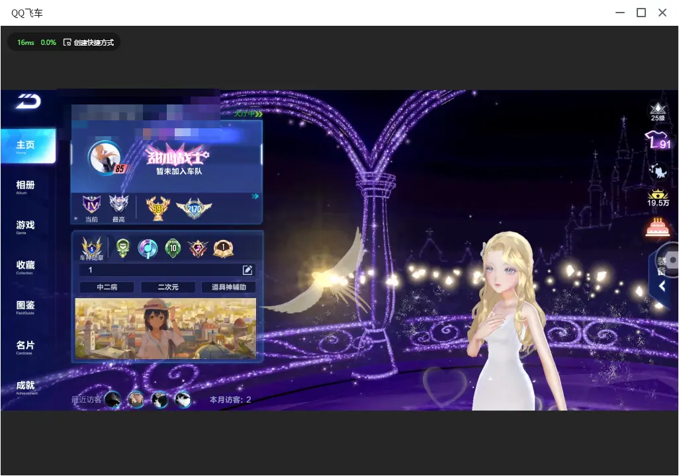
Task: Click the fourth recent visitor avatar
Action: pyautogui.click(x=183, y=399)
